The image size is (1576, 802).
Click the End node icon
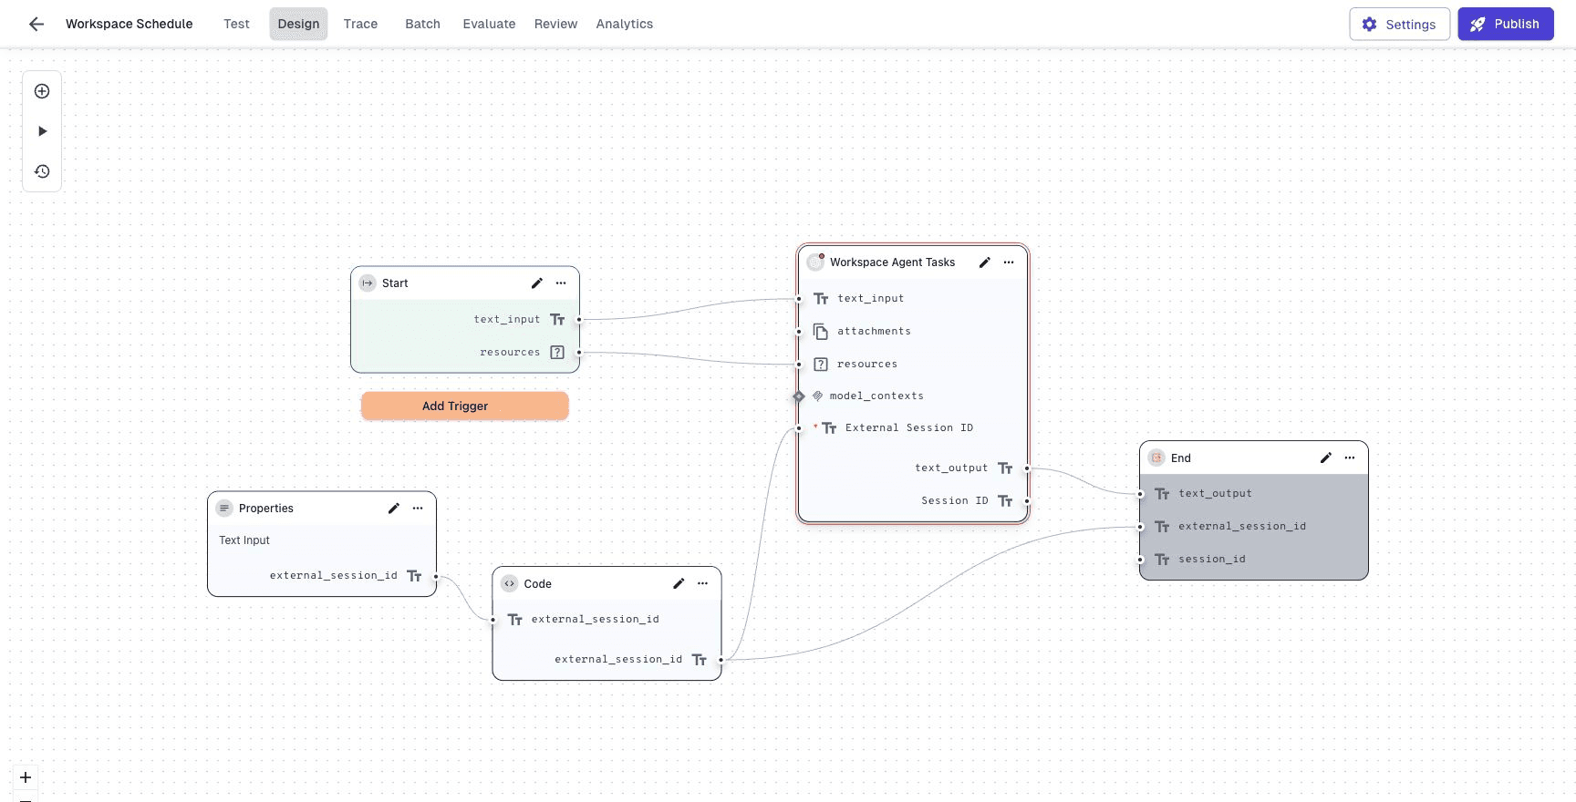point(1156,458)
